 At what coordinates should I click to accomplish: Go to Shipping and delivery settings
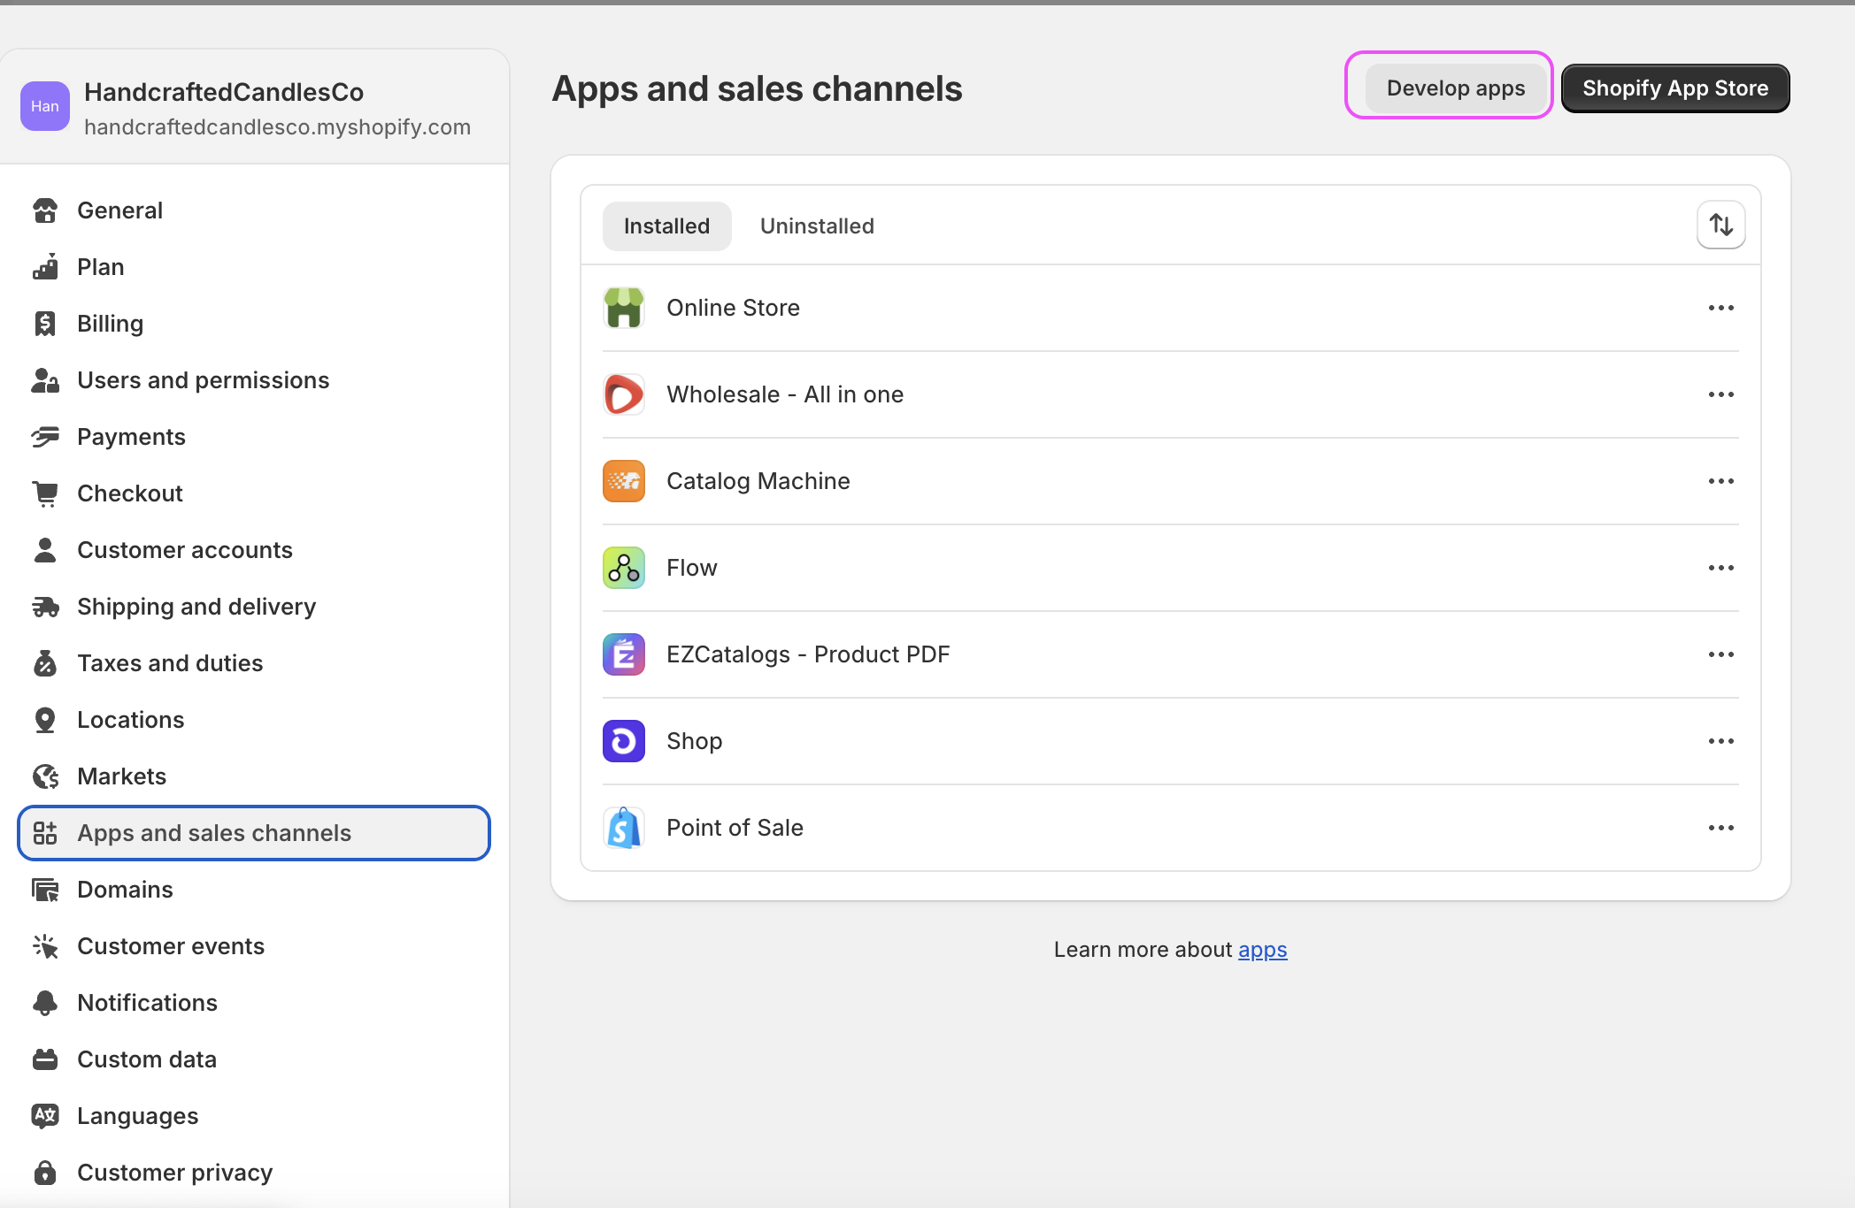click(196, 607)
